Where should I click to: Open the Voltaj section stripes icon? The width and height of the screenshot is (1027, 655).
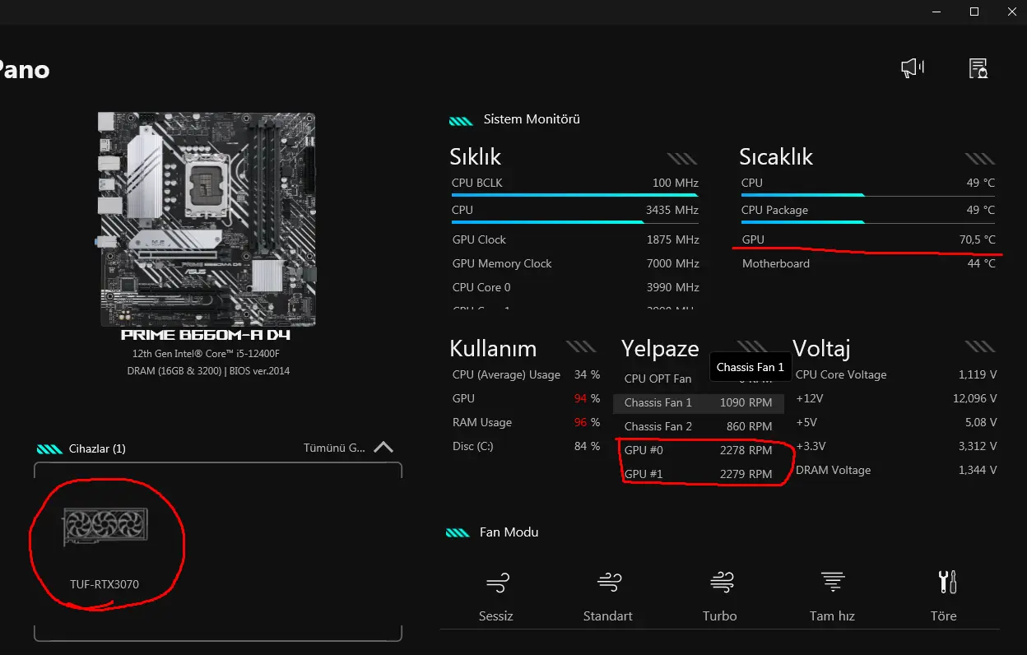(x=980, y=347)
